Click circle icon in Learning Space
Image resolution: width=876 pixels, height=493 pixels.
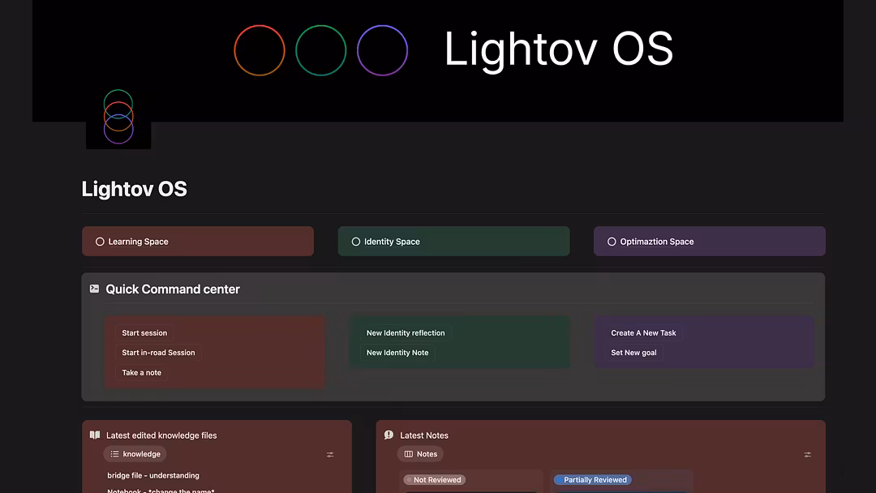tap(100, 242)
